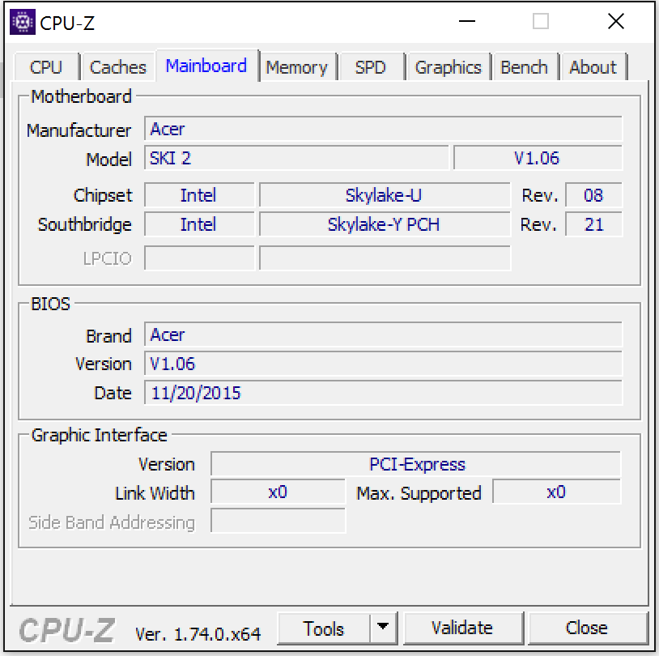
Task: Click the southbridge Rev. value 21
Action: (593, 224)
